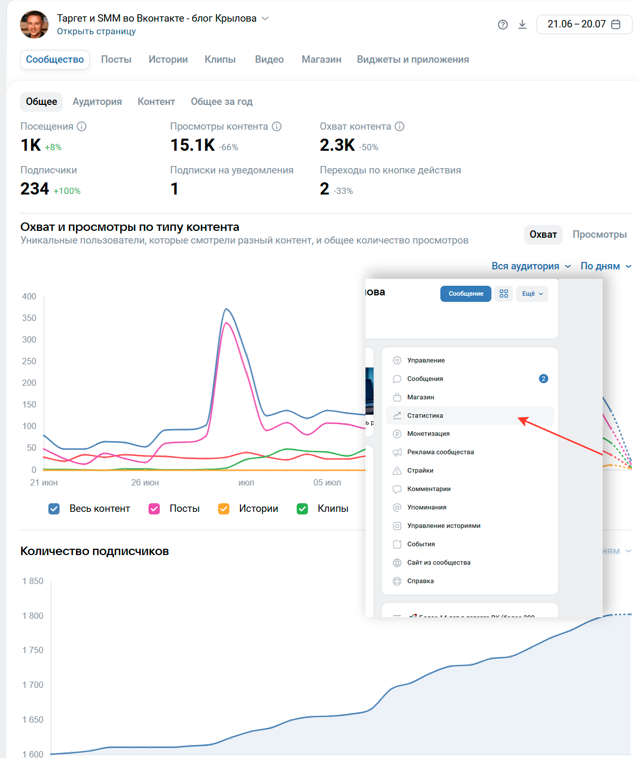Expand the Вся аудитория dropdown
This screenshot has height=758, width=637.
point(531,266)
